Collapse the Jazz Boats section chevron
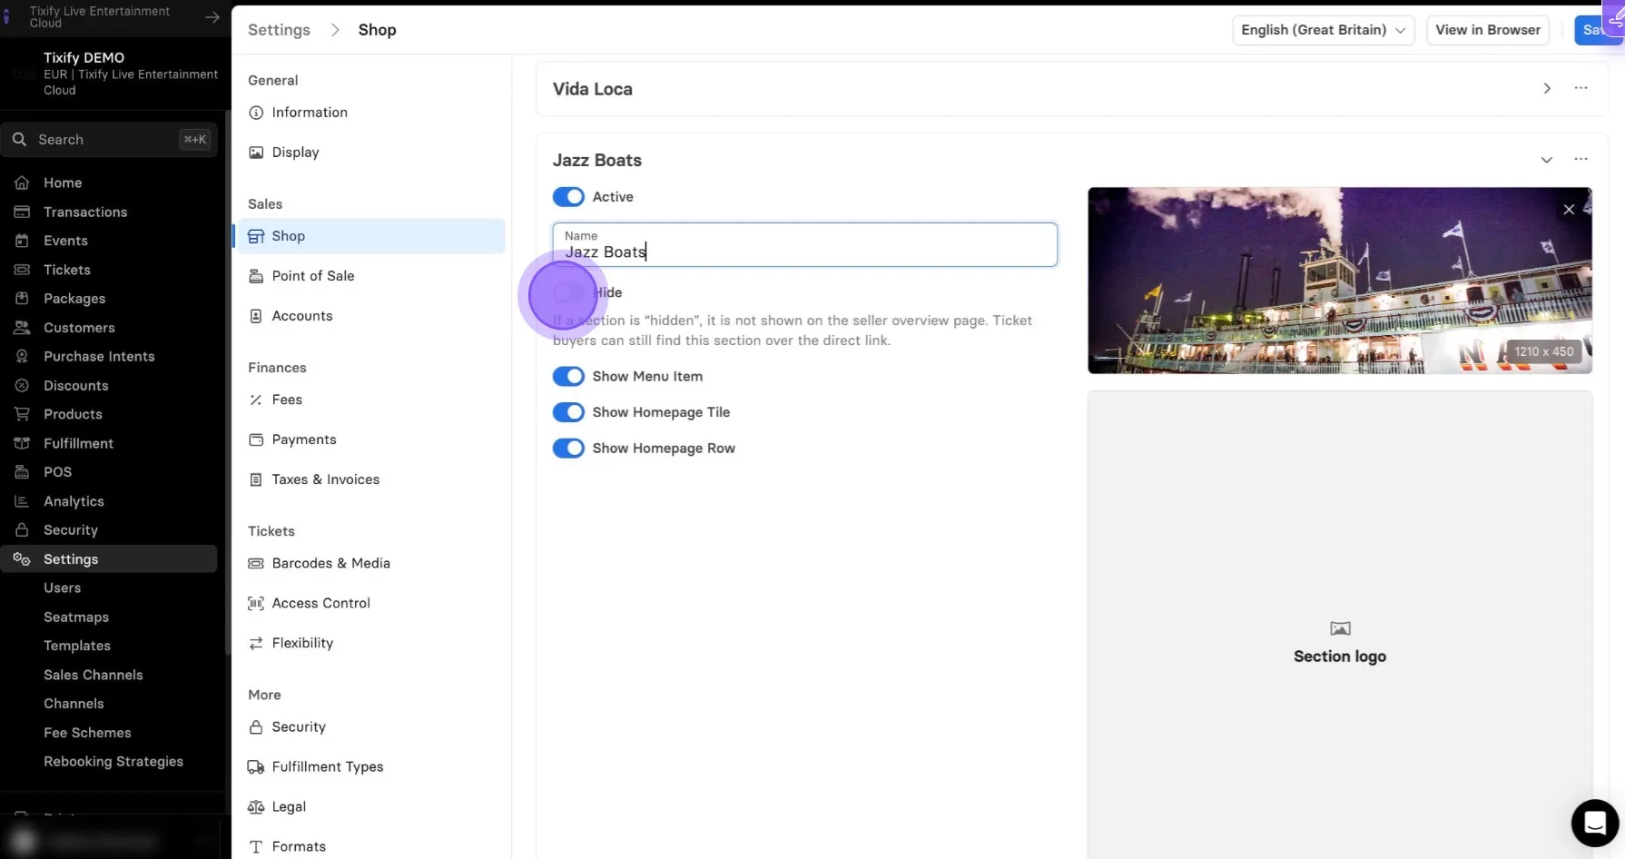 1546,160
